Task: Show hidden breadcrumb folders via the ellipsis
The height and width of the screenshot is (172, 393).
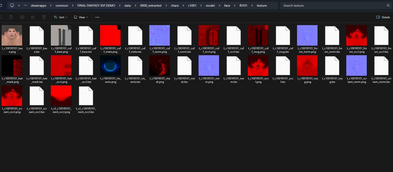Action: pyautogui.click(x=26, y=6)
